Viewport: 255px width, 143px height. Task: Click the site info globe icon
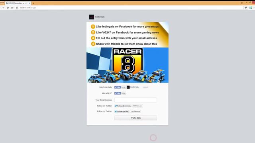point(17,8)
